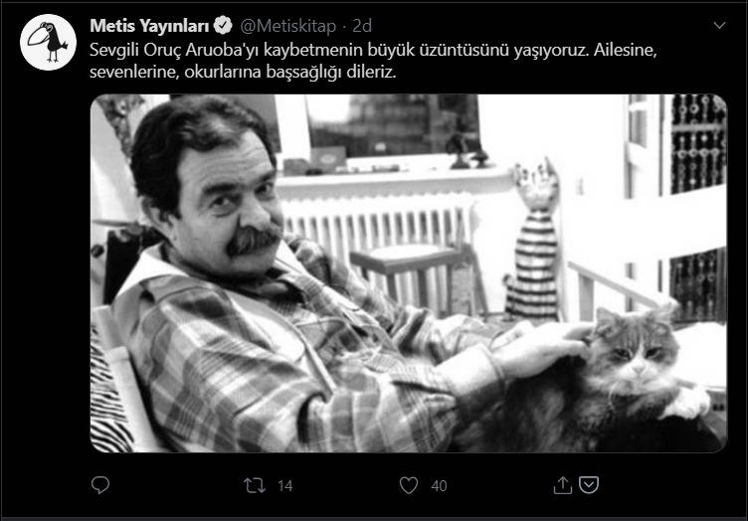Open the 2d timestamp link
The height and width of the screenshot is (521, 748).
(362, 26)
